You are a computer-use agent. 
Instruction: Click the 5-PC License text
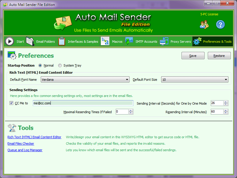209,14
